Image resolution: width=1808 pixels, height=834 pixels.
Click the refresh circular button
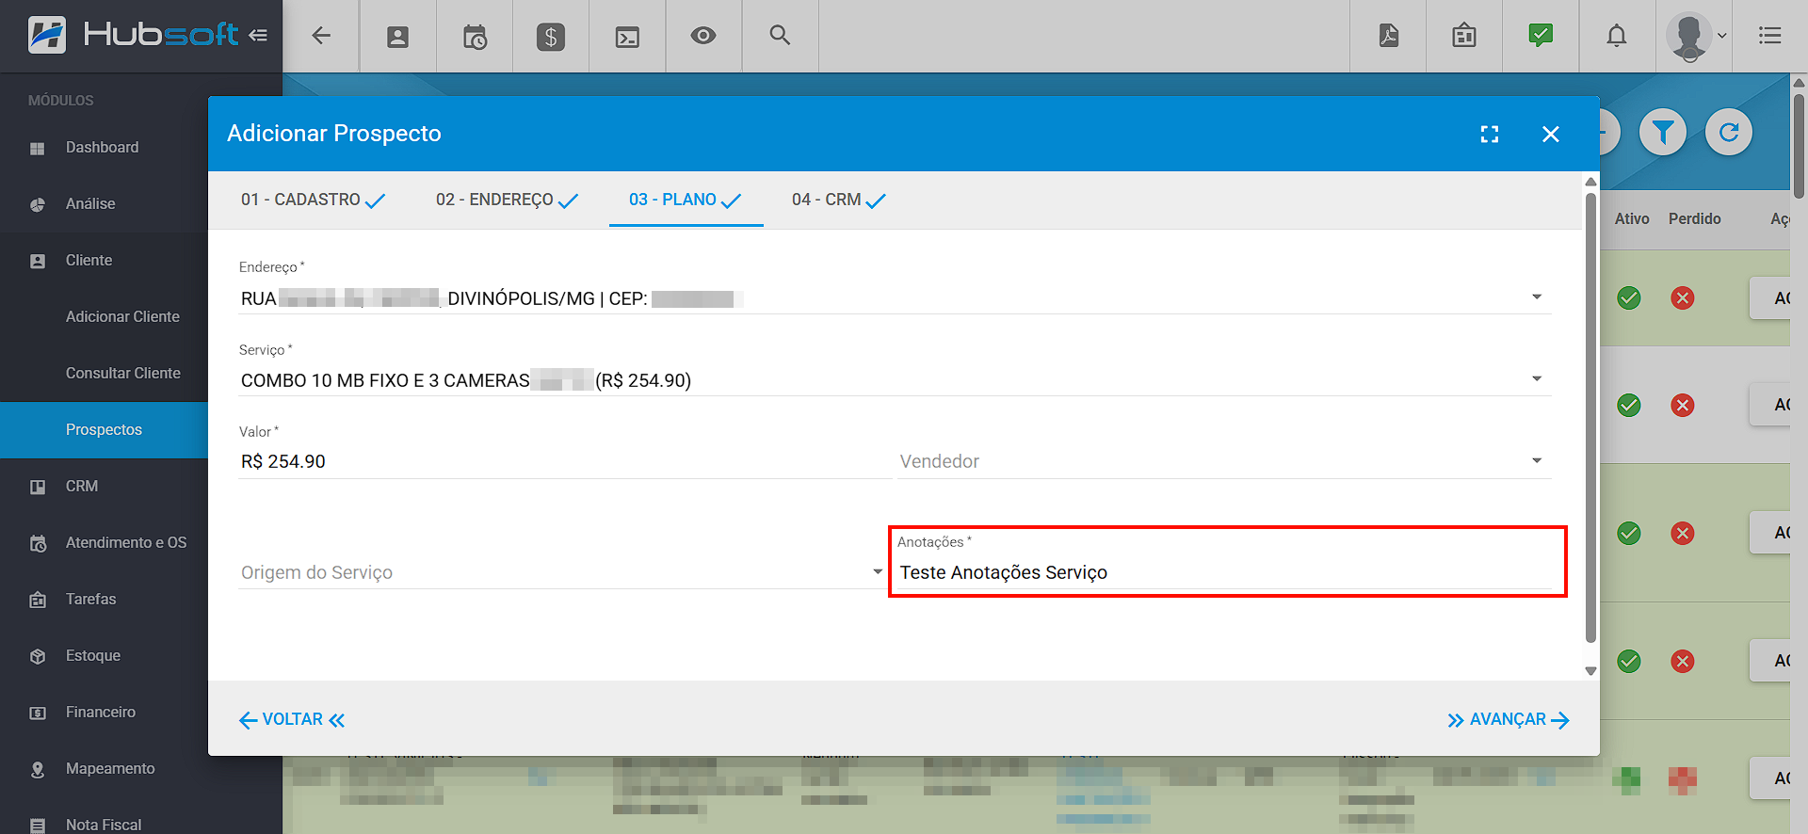point(1729,132)
